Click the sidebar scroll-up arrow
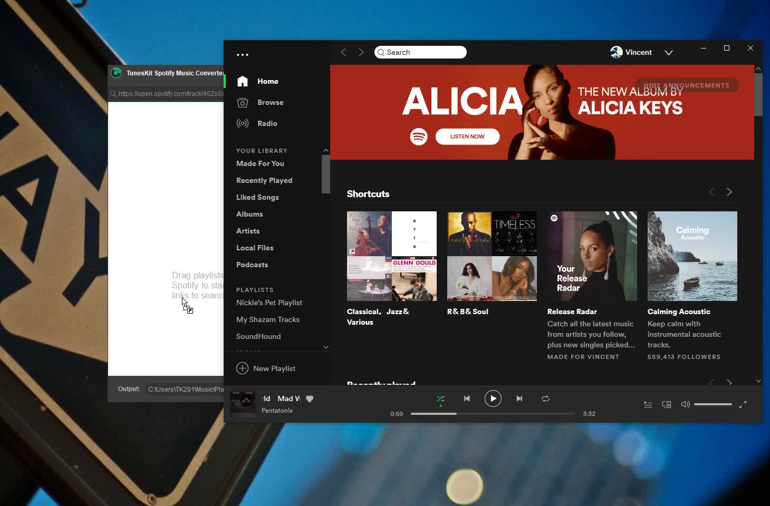Viewport: 770px width, 506px height. pyautogui.click(x=326, y=150)
